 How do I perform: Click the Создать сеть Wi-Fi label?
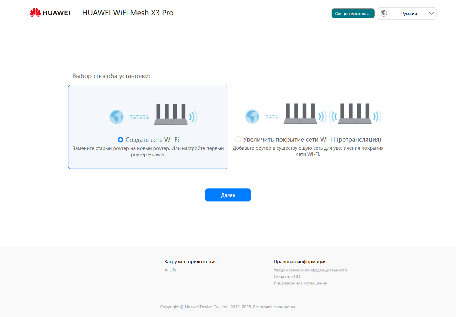[x=152, y=140]
